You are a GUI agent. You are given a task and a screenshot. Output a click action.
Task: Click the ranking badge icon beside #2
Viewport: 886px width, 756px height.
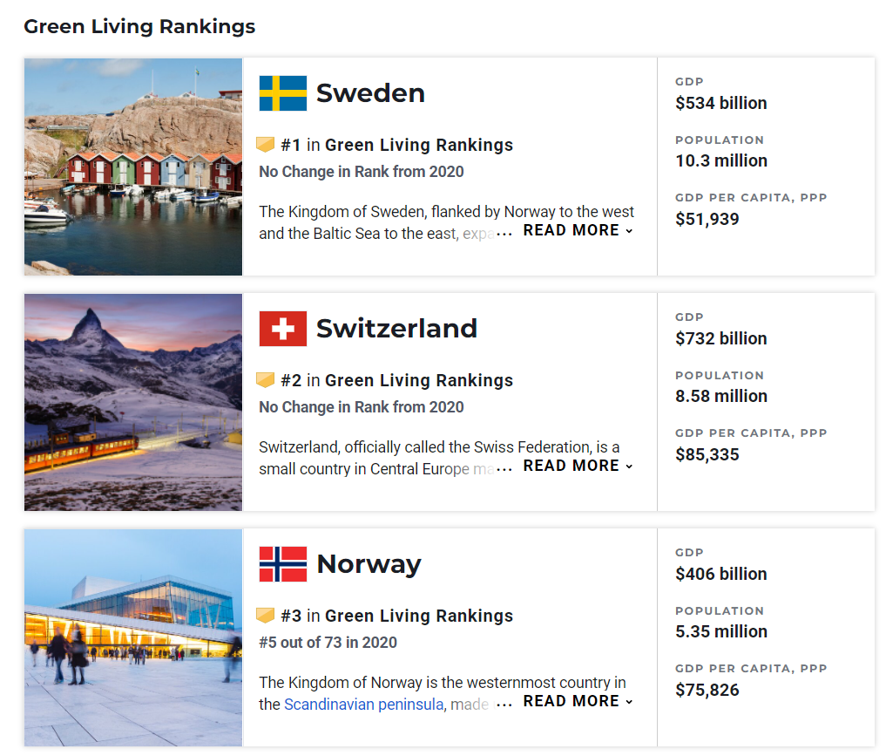pyautogui.click(x=266, y=380)
